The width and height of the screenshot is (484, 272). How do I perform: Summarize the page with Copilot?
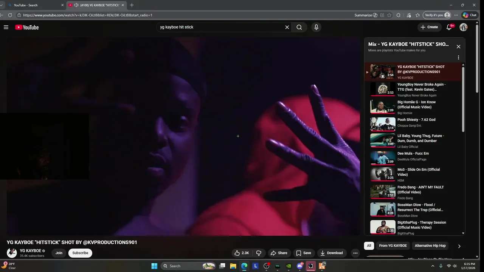click(366, 15)
